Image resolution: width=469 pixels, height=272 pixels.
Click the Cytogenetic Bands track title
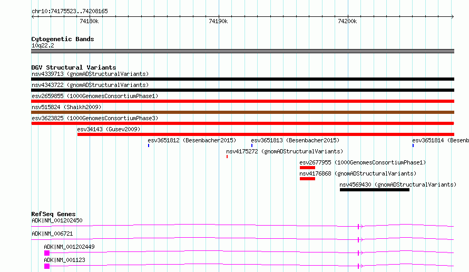[x=63, y=39]
